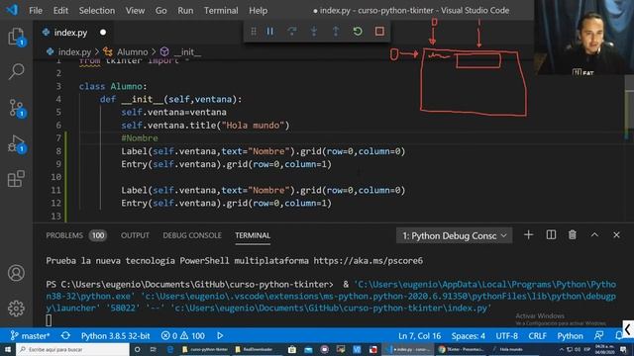This screenshot has height=356, width=634.
Task: Click Ln 7, Col 16 in status bar
Action: click(420, 336)
